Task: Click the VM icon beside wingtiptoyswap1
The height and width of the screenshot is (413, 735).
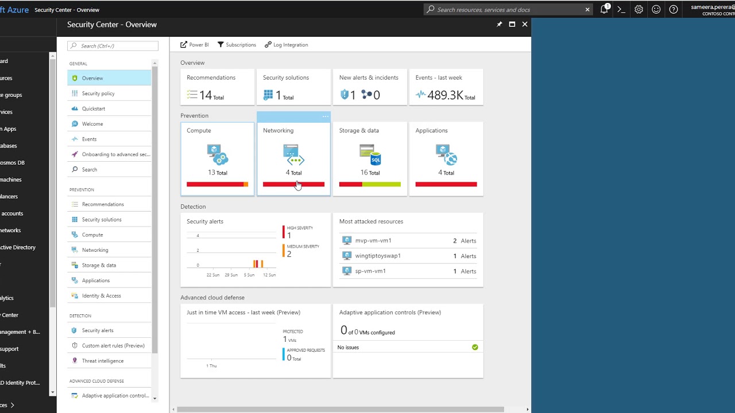Action: (346, 256)
